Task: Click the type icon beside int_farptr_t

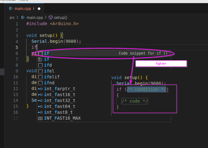Action: pos(40,89)
